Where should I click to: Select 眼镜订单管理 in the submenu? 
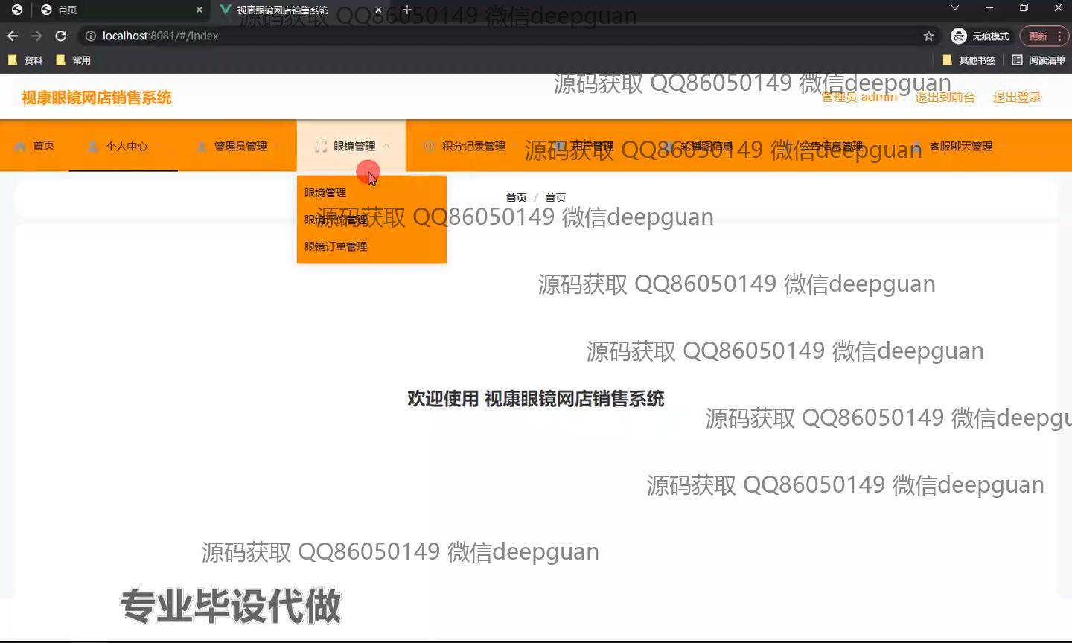point(336,246)
